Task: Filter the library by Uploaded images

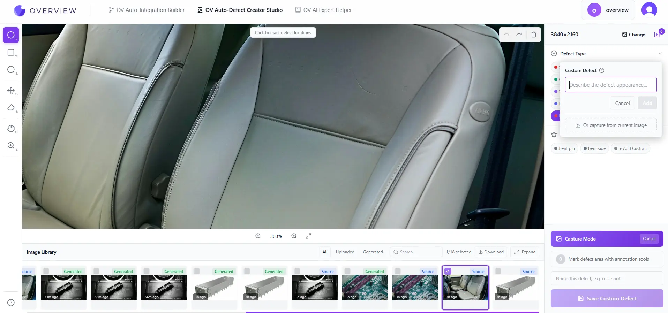Action: (x=345, y=252)
